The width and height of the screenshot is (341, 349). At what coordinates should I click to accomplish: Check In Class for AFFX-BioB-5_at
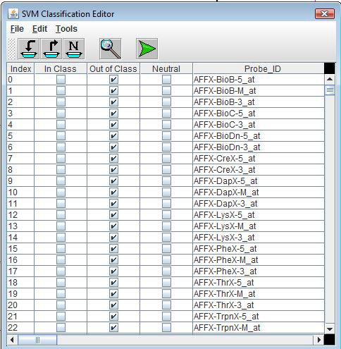(61, 80)
